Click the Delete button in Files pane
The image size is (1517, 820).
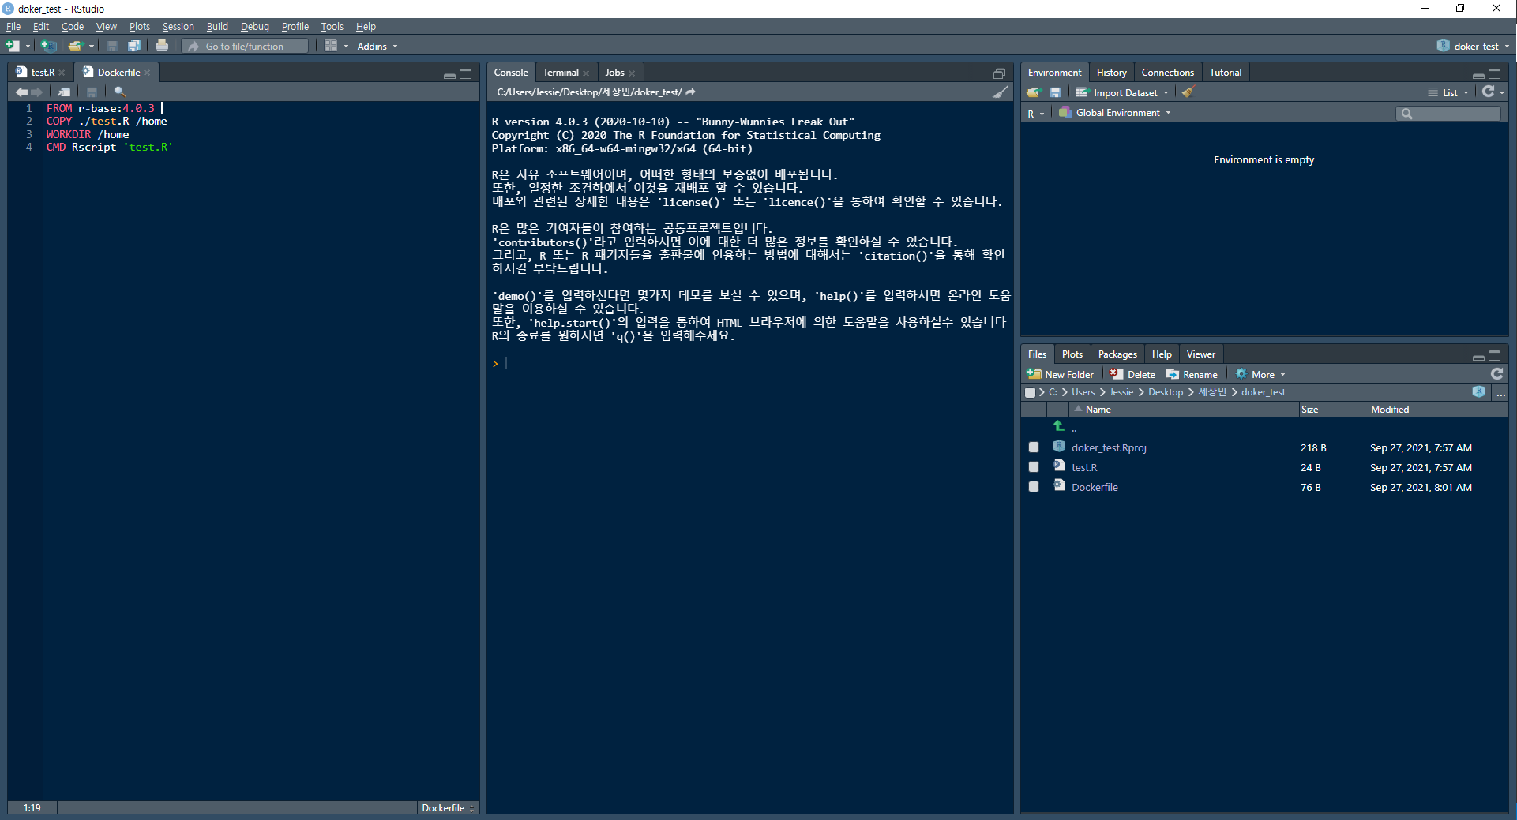(x=1132, y=374)
